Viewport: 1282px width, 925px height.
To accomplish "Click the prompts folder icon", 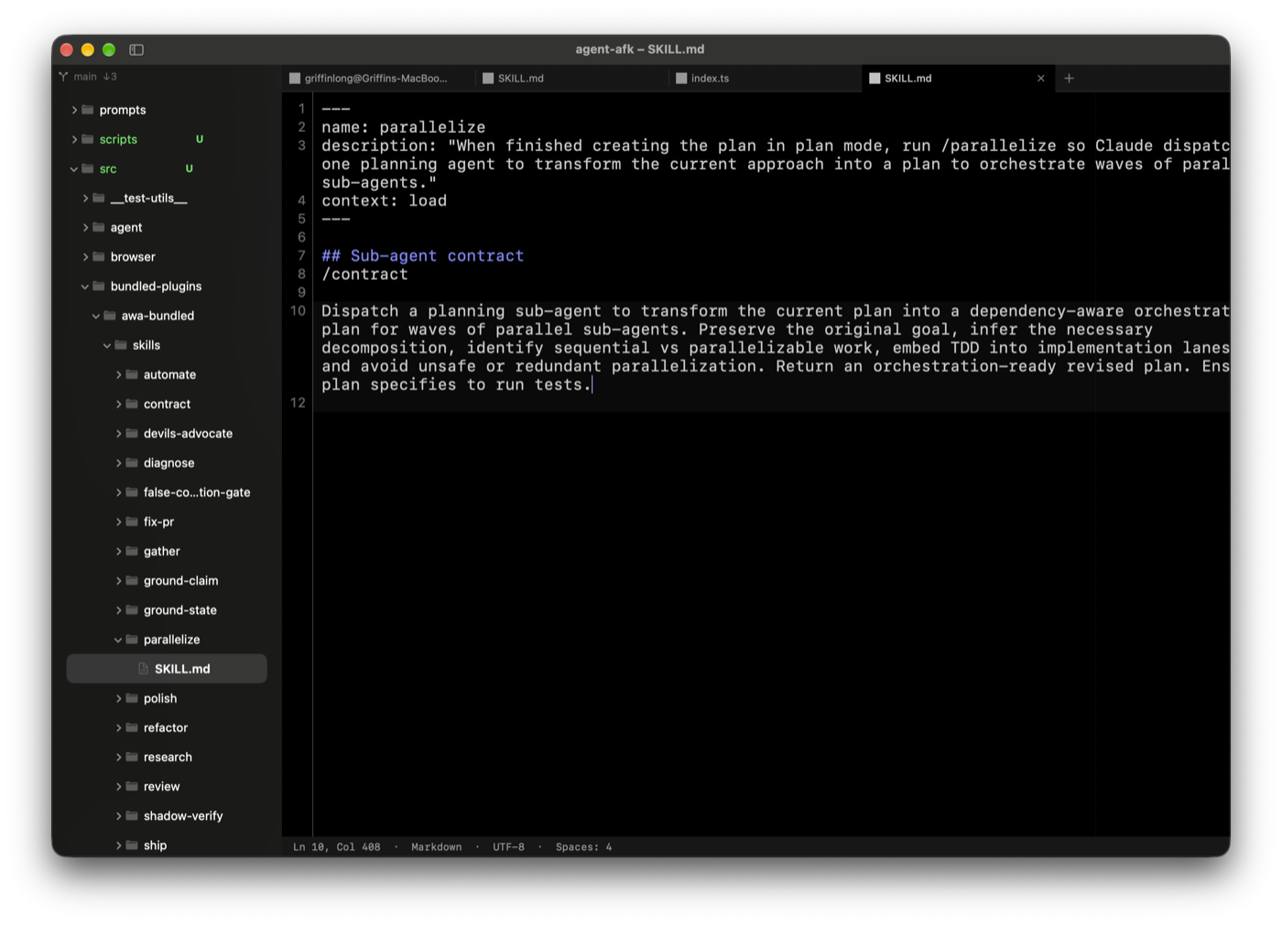I will tap(88, 110).
